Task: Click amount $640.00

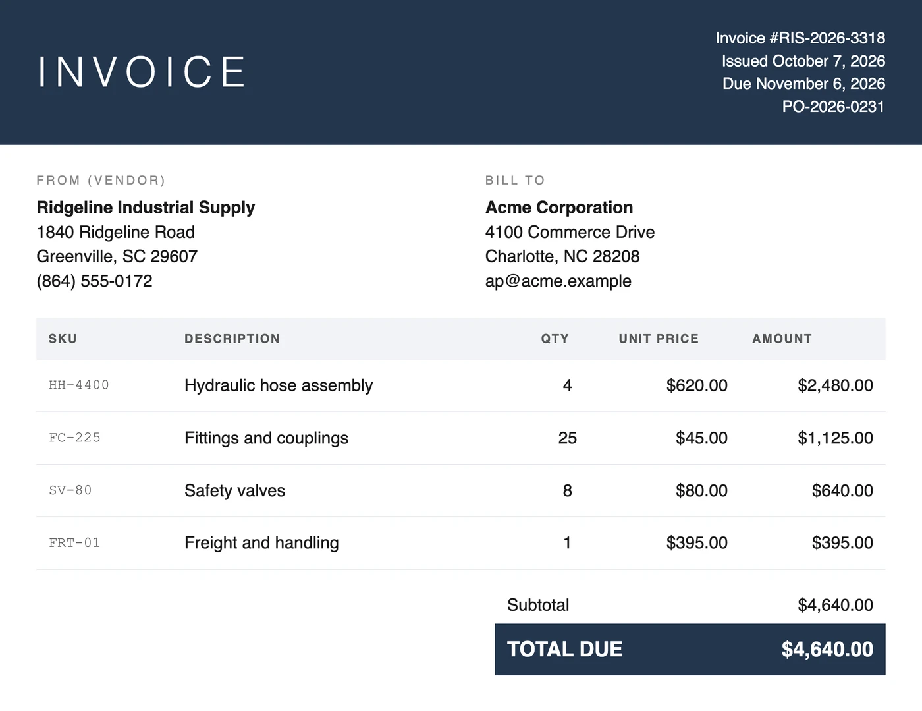Action: [842, 491]
